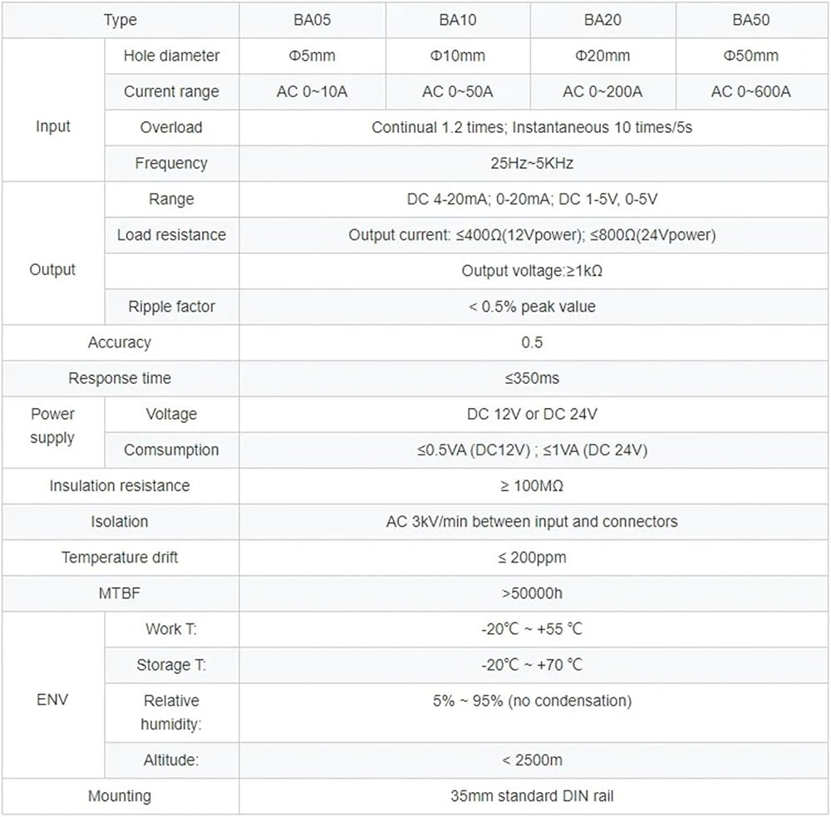
Task: Click the Load resistance row label
Action: 171,235
